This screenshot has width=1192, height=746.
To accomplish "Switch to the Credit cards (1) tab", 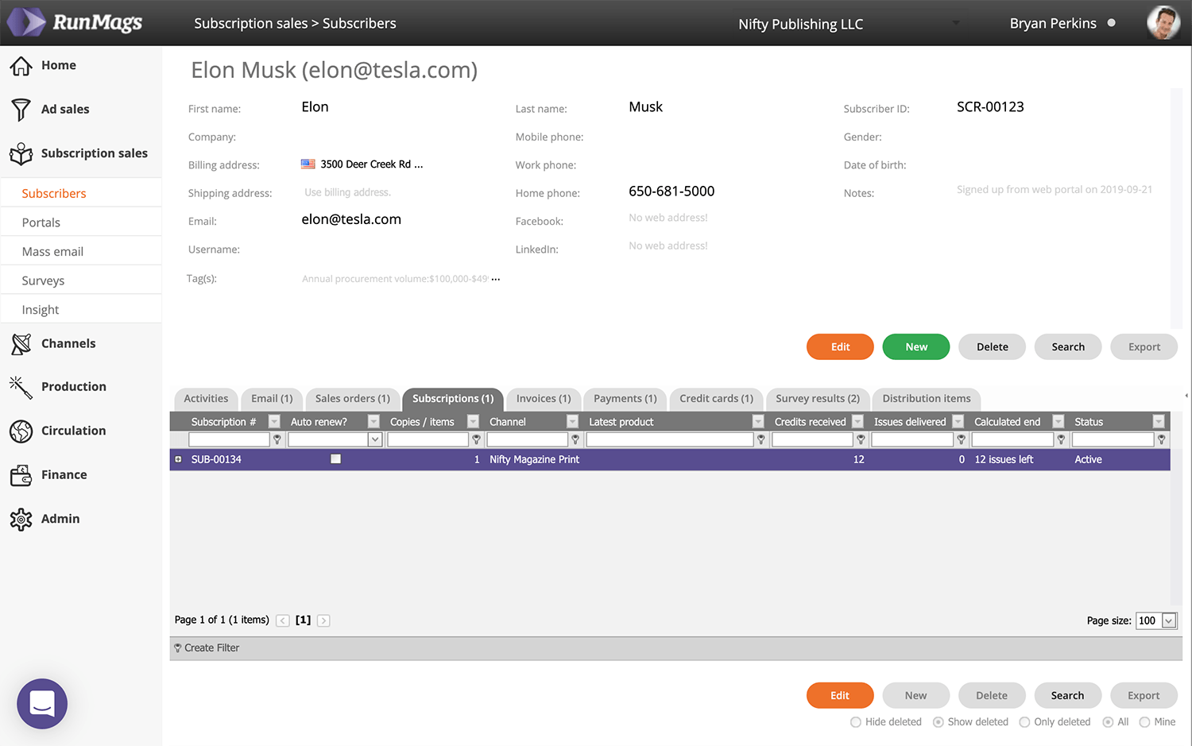I will [x=716, y=399].
